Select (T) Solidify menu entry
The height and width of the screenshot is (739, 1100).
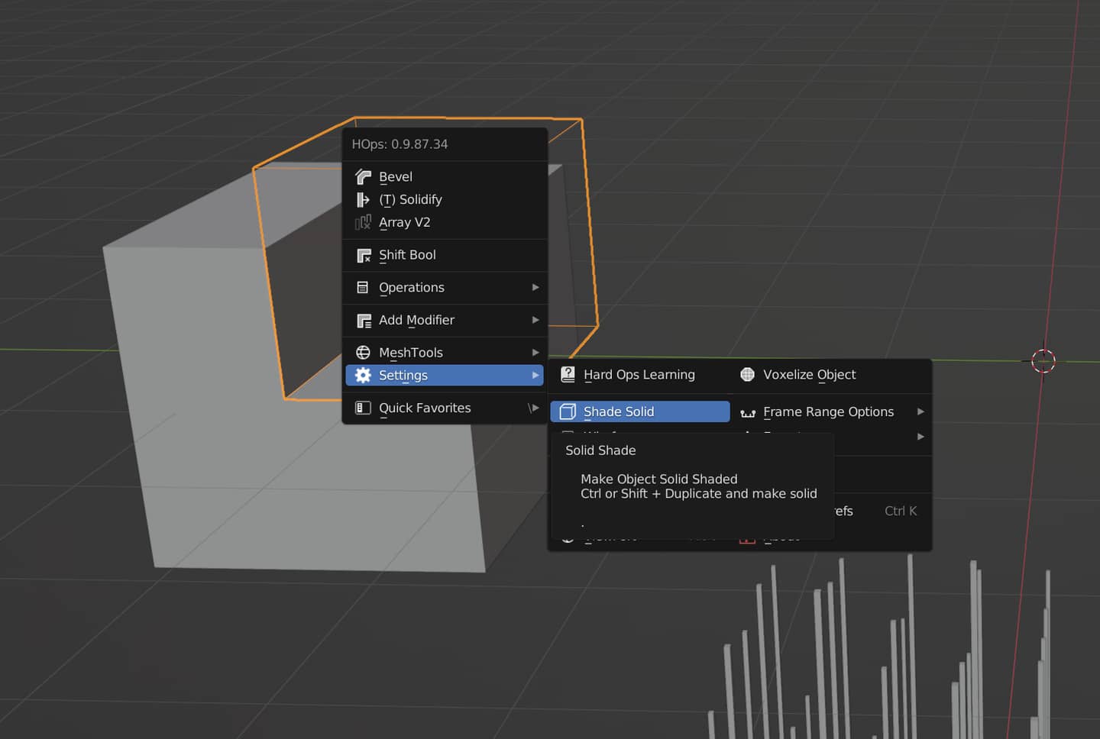(445, 200)
